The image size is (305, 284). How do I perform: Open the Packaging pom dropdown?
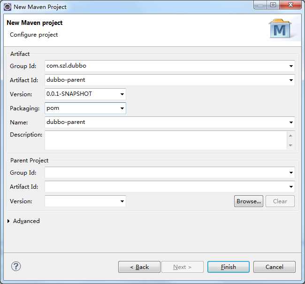(122, 108)
